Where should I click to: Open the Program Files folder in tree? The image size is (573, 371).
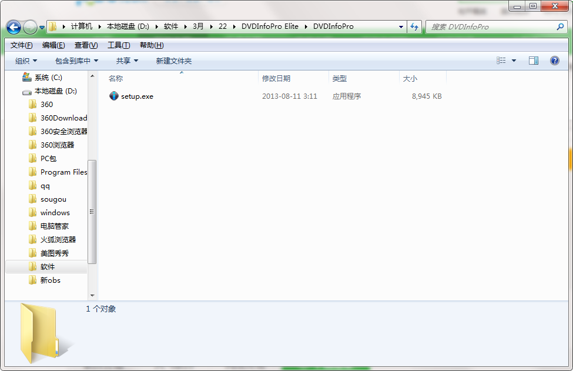[x=63, y=172]
